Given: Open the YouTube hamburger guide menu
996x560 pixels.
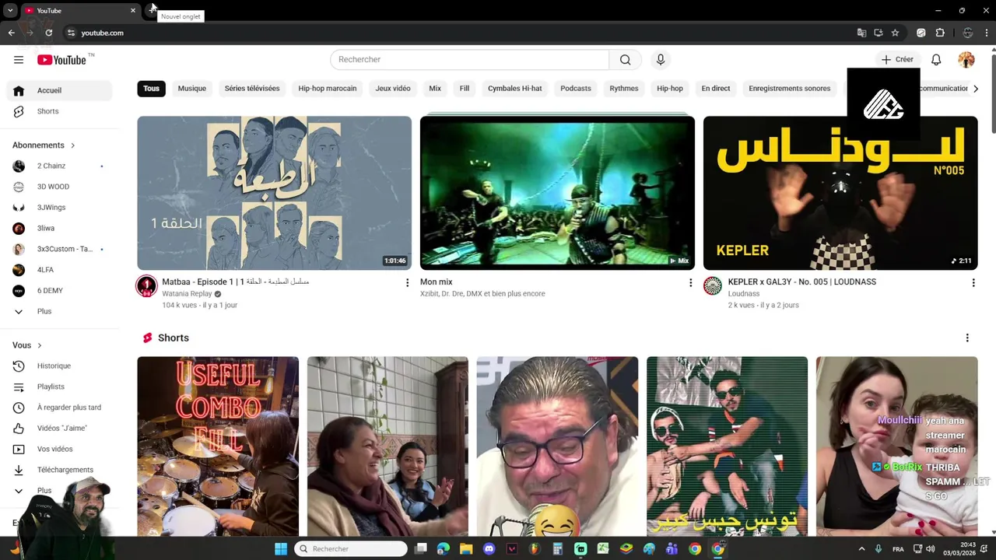Looking at the screenshot, I should coord(19,60).
